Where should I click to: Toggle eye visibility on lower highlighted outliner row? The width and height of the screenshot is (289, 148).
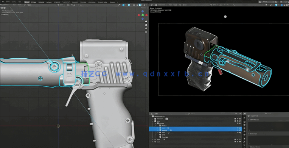[238, 130]
